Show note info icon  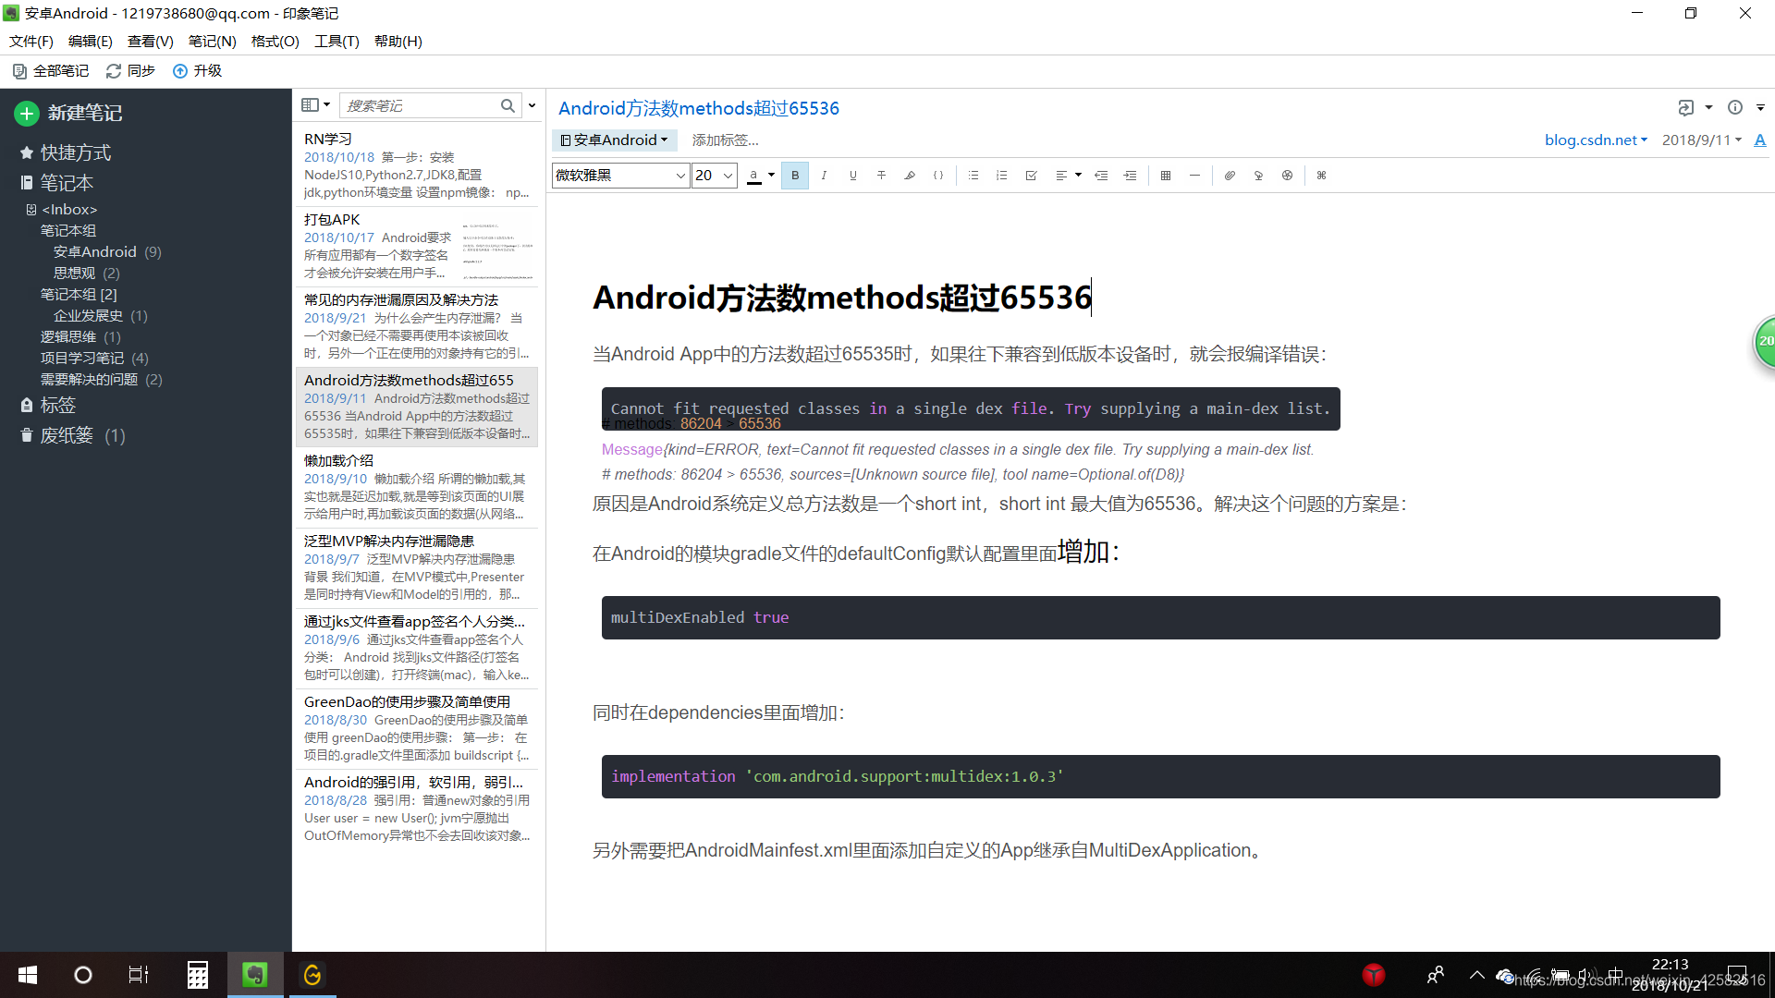[x=1735, y=108]
